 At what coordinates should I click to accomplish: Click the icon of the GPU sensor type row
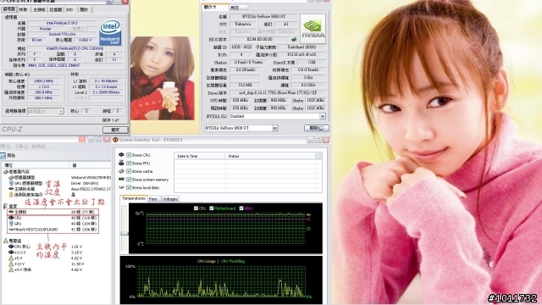click(11, 183)
